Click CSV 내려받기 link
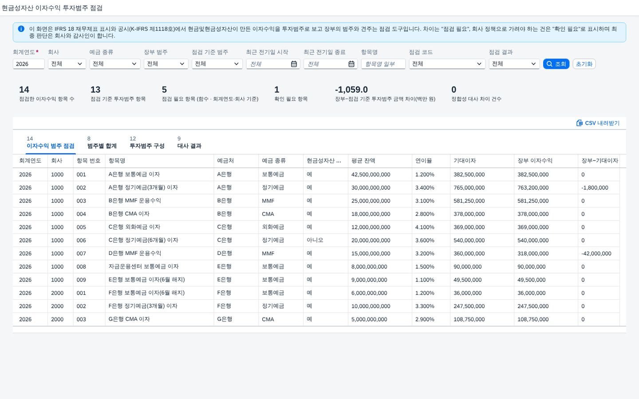Image resolution: width=639 pixels, height=399 pixels. click(598, 123)
